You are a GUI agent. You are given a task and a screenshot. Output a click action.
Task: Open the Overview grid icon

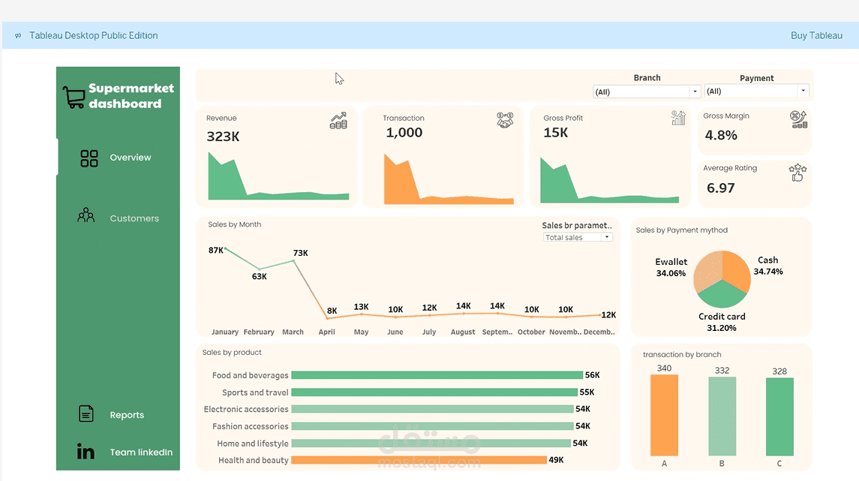[x=89, y=158]
